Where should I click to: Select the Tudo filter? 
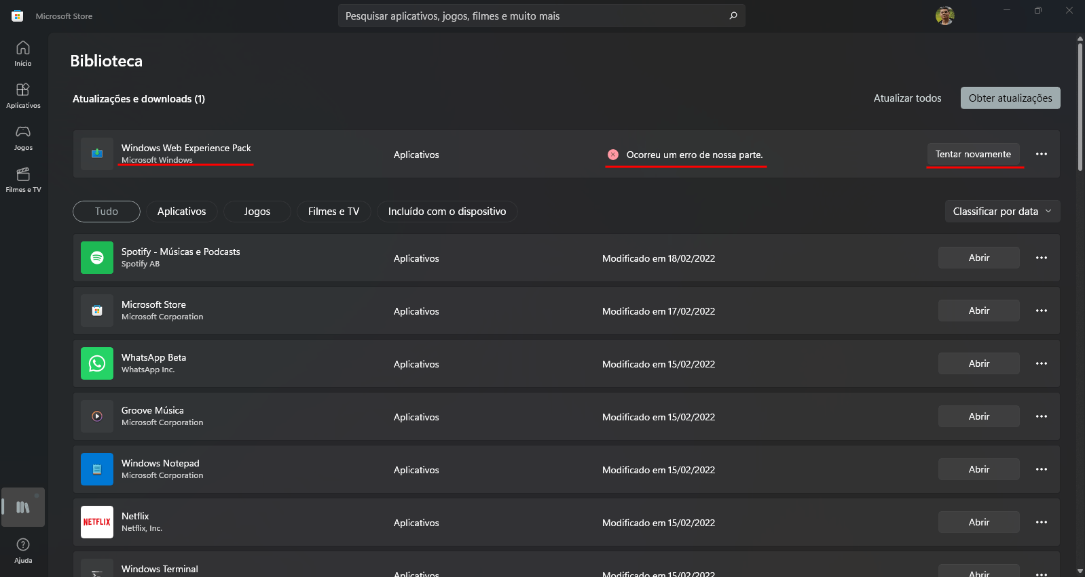107,212
